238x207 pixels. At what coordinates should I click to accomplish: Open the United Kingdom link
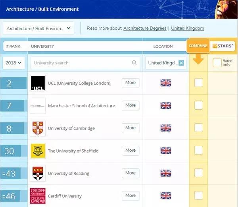pyautogui.click(x=188, y=28)
